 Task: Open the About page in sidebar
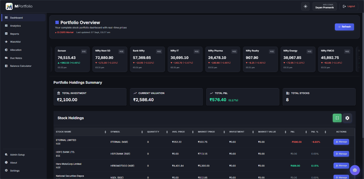[x=23, y=163]
